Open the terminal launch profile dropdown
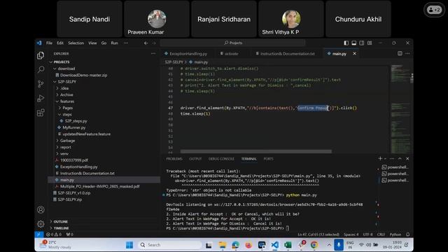This screenshot has height=252, width=448. [x=385, y=159]
